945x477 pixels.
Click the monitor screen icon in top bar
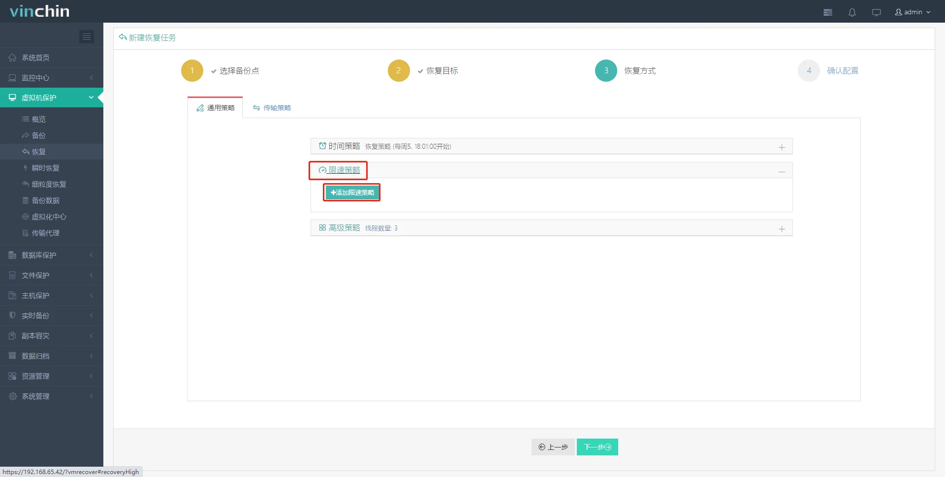[876, 12]
